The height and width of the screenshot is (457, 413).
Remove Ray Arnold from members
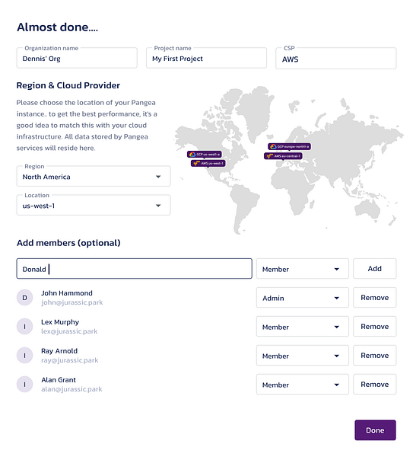point(374,355)
